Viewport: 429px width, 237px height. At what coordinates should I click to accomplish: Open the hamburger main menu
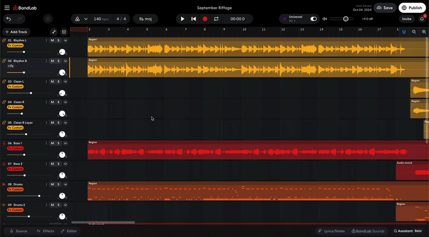pos(6,8)
